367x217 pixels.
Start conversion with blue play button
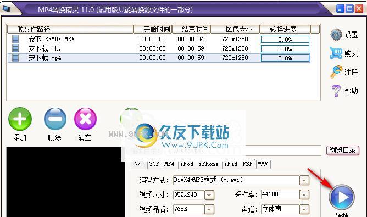point(342,197)
